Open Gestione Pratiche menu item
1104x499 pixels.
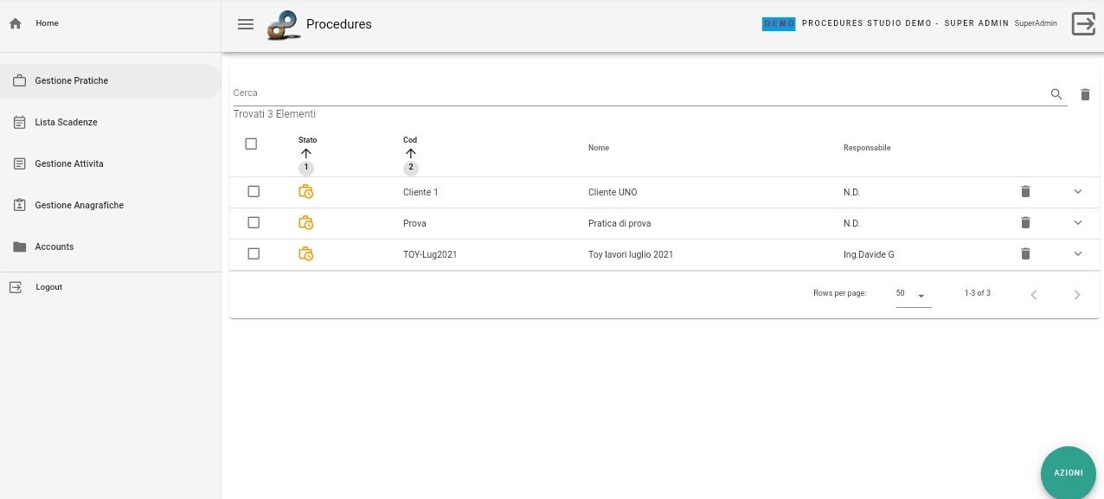[111, 80]
